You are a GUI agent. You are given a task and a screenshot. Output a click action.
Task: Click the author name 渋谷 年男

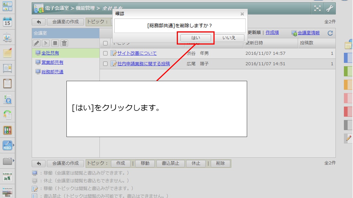coord(198,53)
